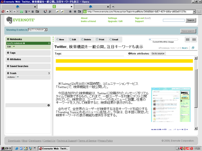
Task: Switch to thumbnail grid view icon
Action: pyautogui.click(x=188, y=39)
